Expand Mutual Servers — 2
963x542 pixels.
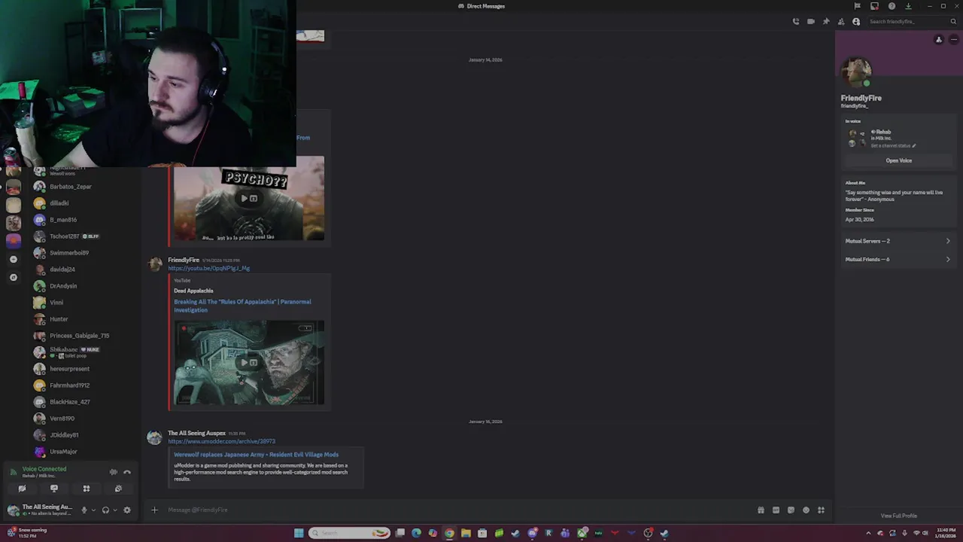coord(898,241)
